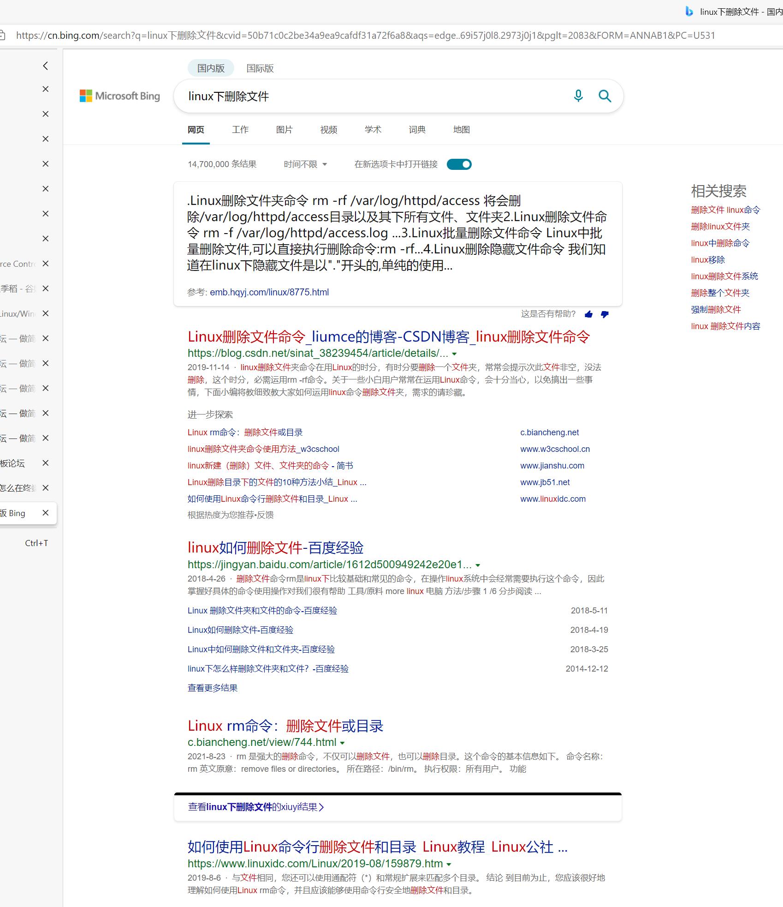This screenshot has width=783, height=907.
Task: Click the thumbs up feedback icon
Action: point(588,314)
